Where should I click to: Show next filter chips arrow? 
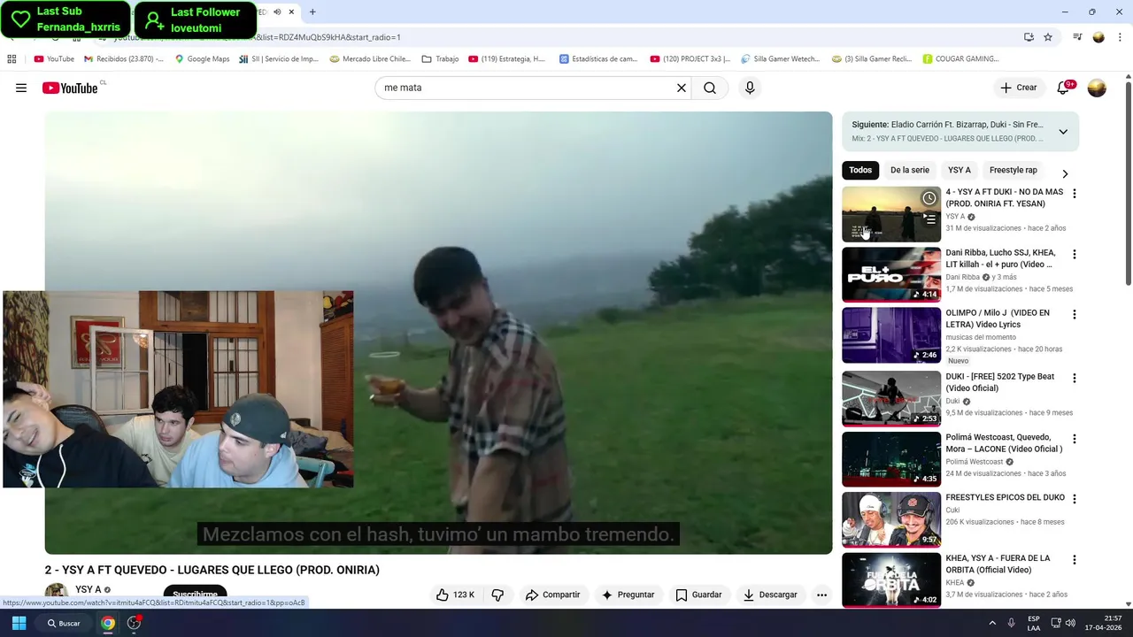(x=1065, y=173)
